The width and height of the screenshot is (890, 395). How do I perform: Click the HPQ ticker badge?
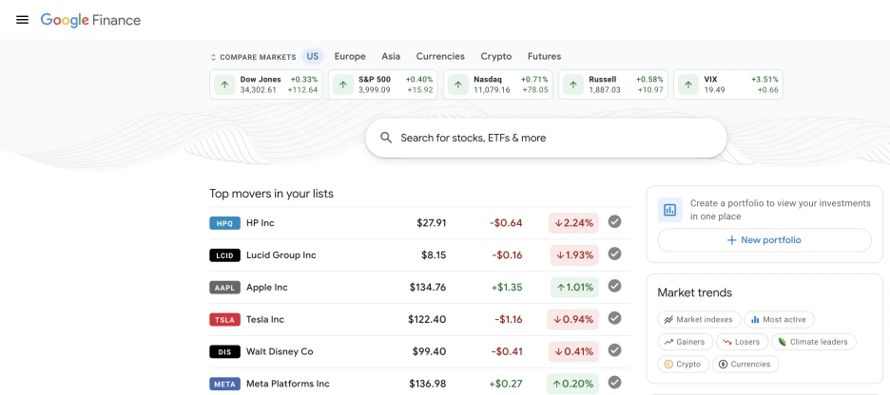(x=224, y=223)
